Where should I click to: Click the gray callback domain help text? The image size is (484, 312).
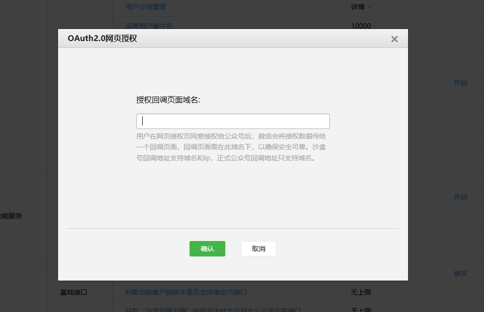click(x=231, y=147)
